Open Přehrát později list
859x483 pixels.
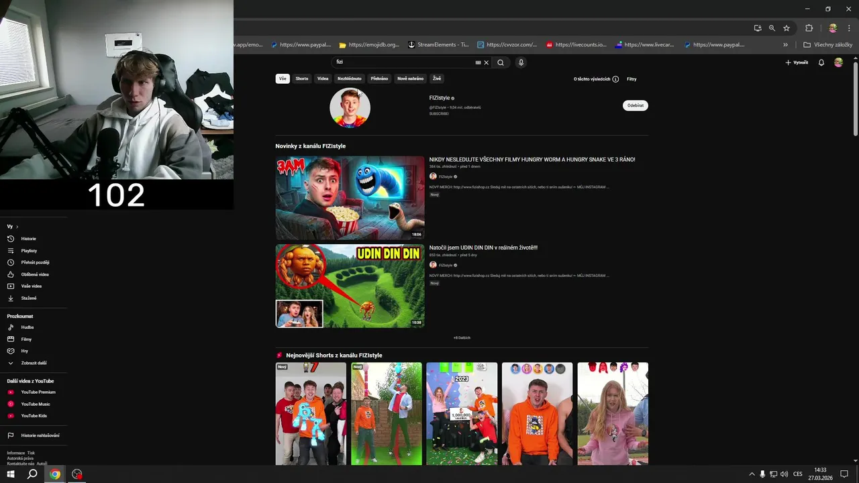[x=35, y=262]
